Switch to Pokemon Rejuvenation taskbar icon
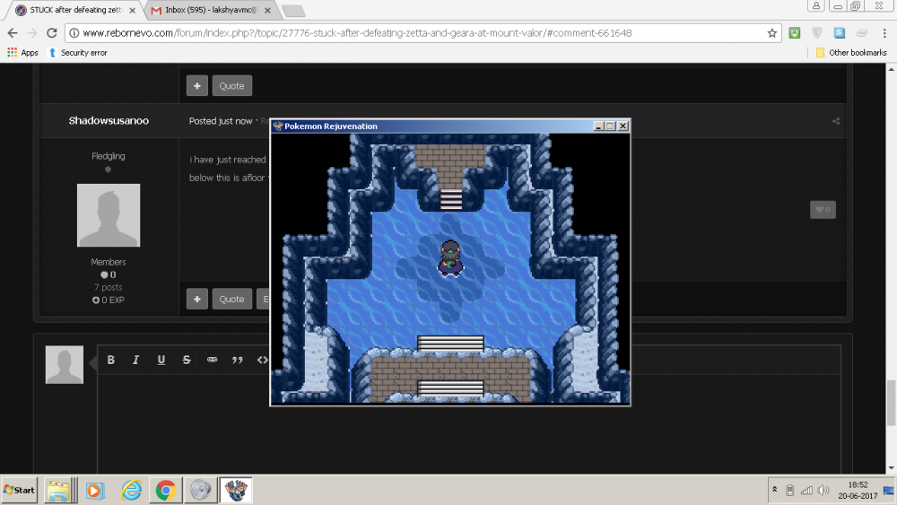The height and width of the screenshot is (505, 897). [x=236, y=491]
